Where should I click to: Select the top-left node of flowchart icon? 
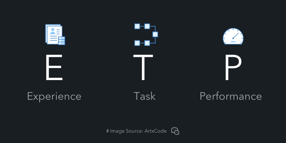click(x=137, y=26)
